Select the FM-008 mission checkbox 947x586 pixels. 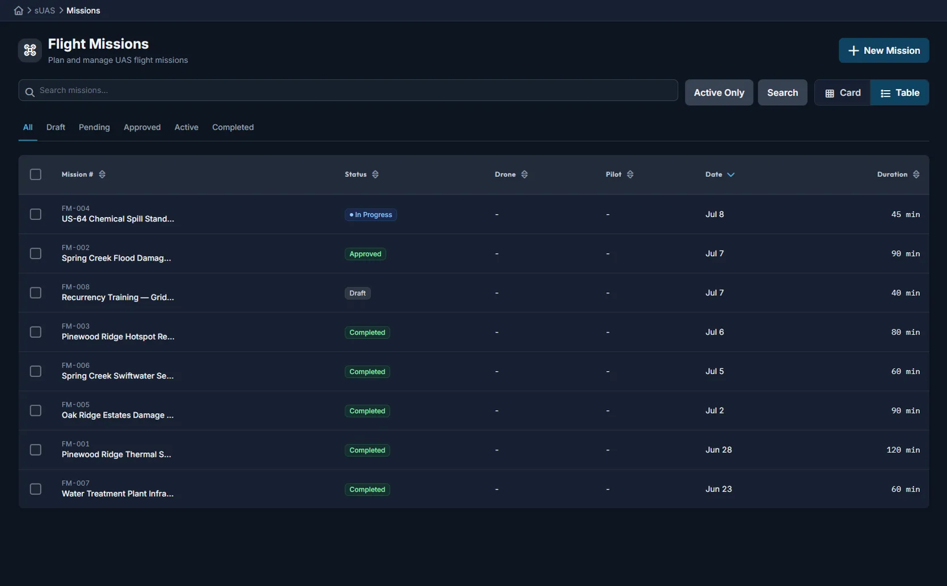(x=36, y=292)
